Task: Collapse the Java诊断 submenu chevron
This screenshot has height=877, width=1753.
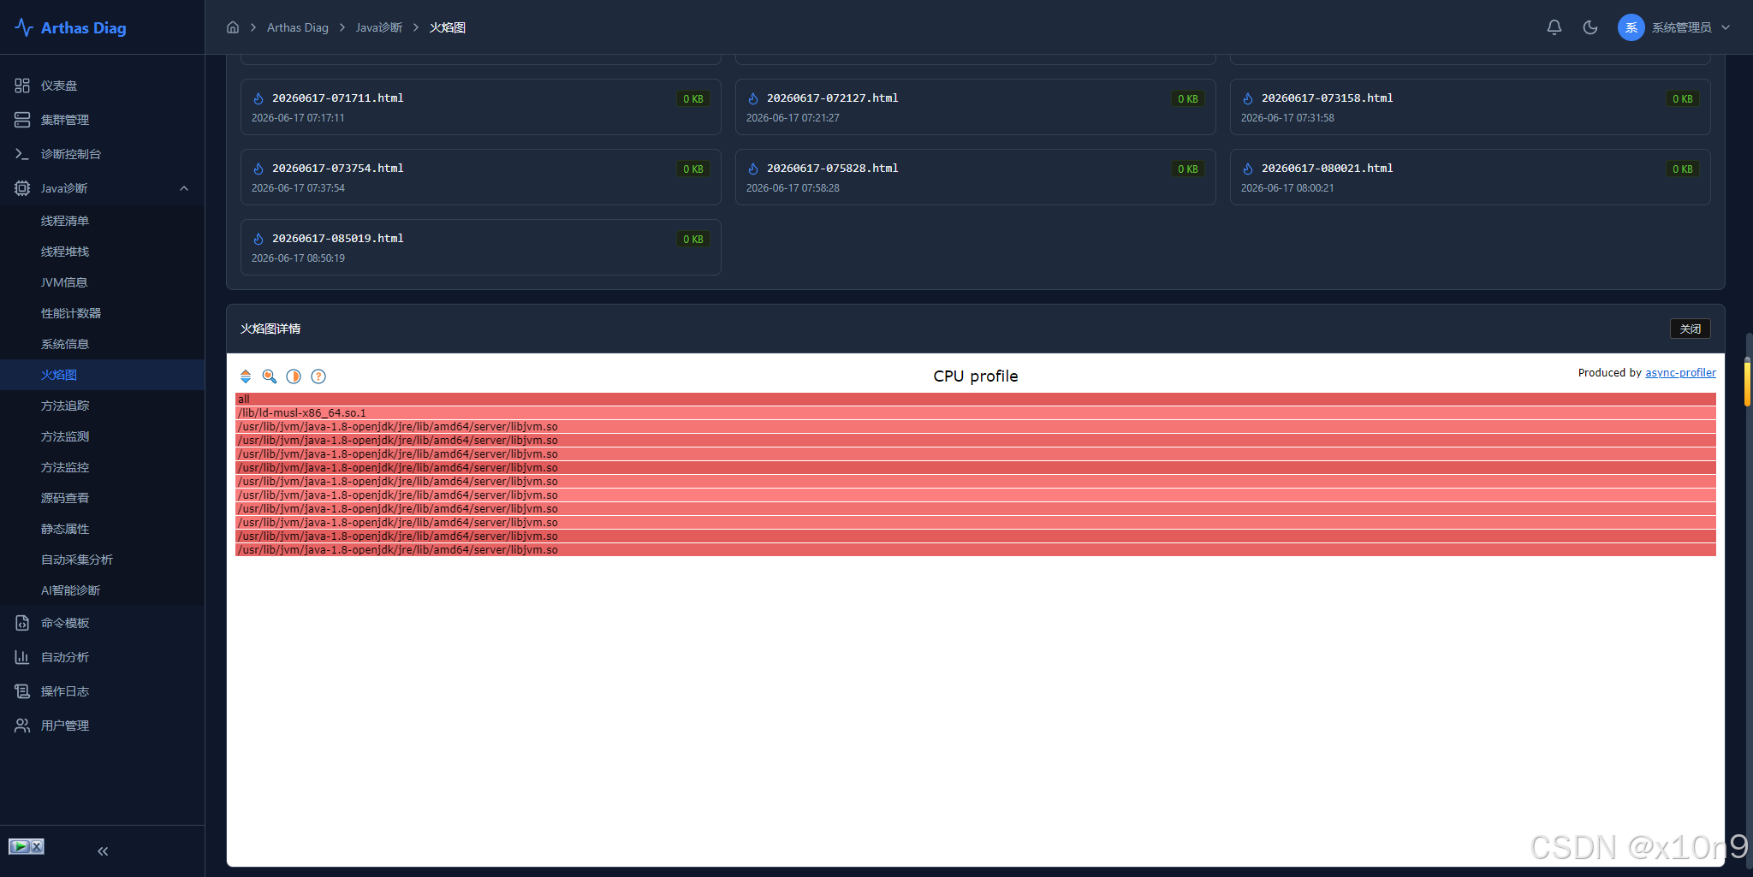Action: (184, 188)
